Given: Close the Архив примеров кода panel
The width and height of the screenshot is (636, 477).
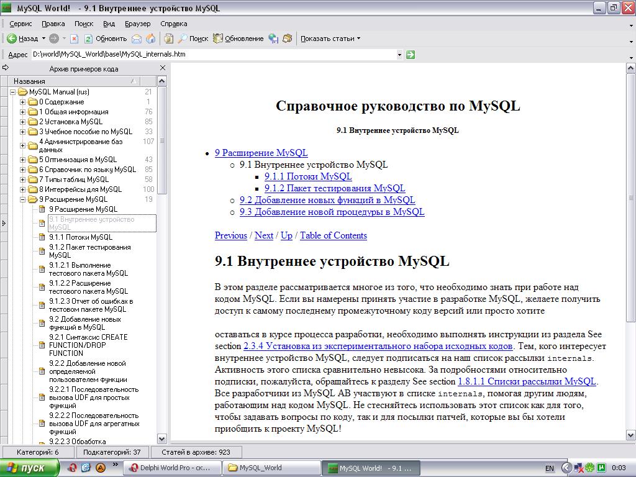Looking at the screenshot, I should pos(163,68).
